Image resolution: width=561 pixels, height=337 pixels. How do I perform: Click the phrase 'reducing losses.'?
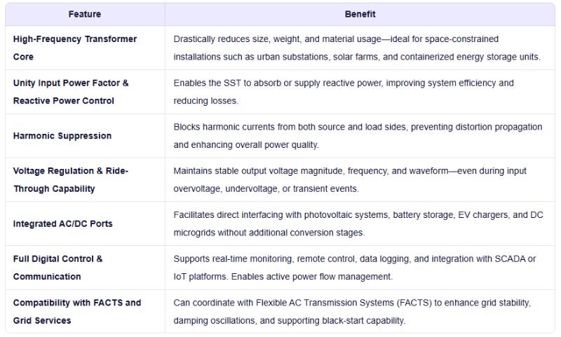point(205,101)
